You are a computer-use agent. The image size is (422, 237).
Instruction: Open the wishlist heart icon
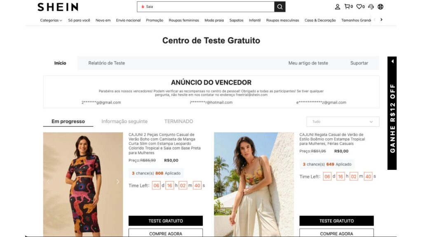point(360,7)
